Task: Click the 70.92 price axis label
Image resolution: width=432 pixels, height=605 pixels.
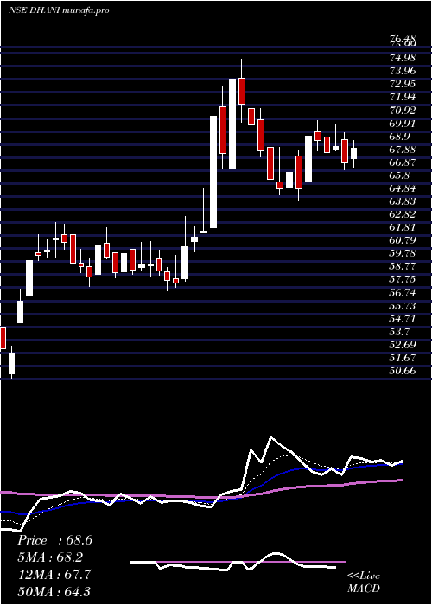Action: (x=403, y=111)
